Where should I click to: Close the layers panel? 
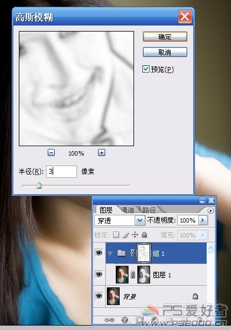click(211, 200)
